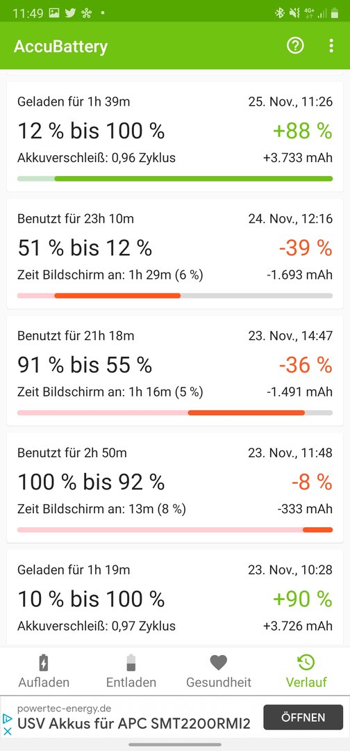The image size is (350, 751).
Task: Tap the Aufladen charging battery icon
Action: (44, 663)
